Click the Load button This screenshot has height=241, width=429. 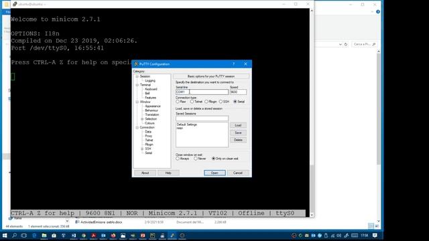coord(238,125)
